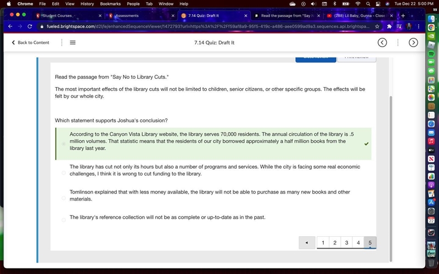
Task: Open a new tab with the plus button
Action: (x=403, y=16)
